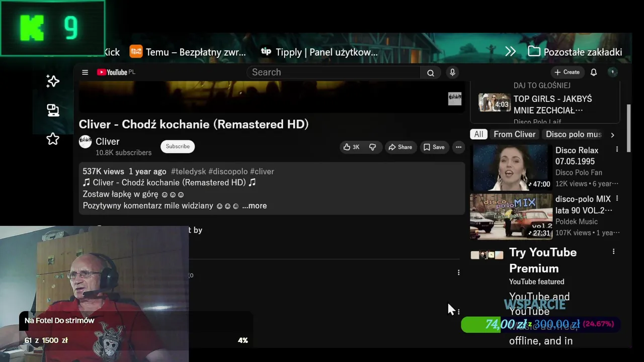Like the video with 3K likes
Viewport: 644px width, 362px height.
click(x=351, y=147)
